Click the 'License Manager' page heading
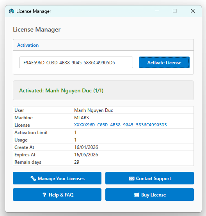The height and width of the screenshot is (216, 206). click(x=37, y=30)
